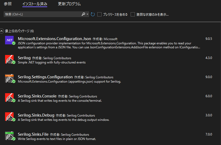Click version 7.0.0 of Serilog.Sinks.File

[x=208, y=134]
